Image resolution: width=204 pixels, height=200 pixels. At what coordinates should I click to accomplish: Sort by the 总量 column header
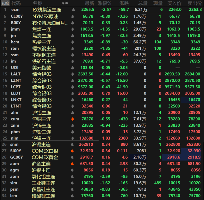(143, 3)
